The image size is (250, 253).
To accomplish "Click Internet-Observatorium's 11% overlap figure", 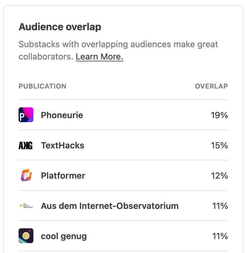I will (220, 206).
